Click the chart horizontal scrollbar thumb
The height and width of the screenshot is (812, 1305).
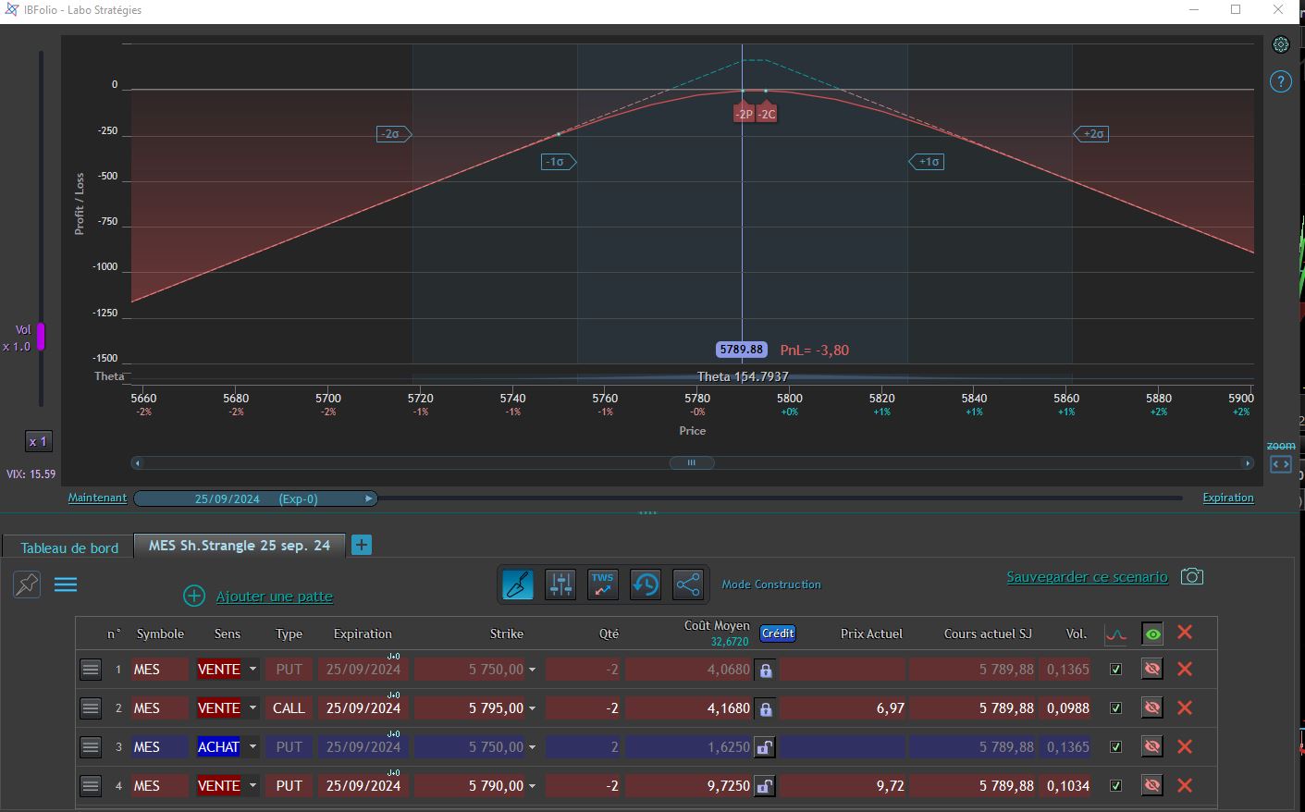tap(692, 462)
